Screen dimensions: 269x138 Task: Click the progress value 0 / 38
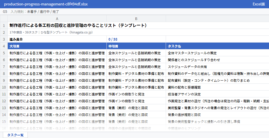point(136,39)
